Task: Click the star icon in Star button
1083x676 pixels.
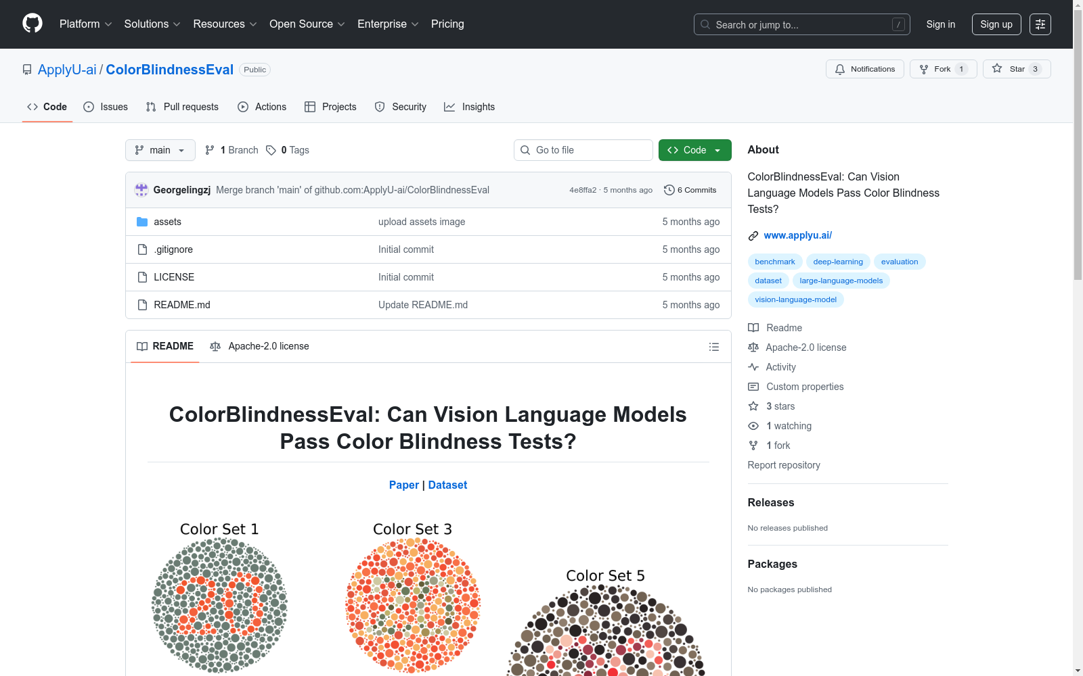Action: [x=997, y=68]
